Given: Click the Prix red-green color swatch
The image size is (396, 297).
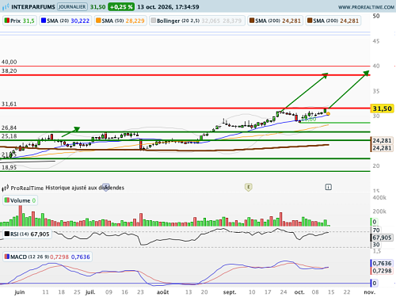Looking at the screenshot, I should pos(7,21).
